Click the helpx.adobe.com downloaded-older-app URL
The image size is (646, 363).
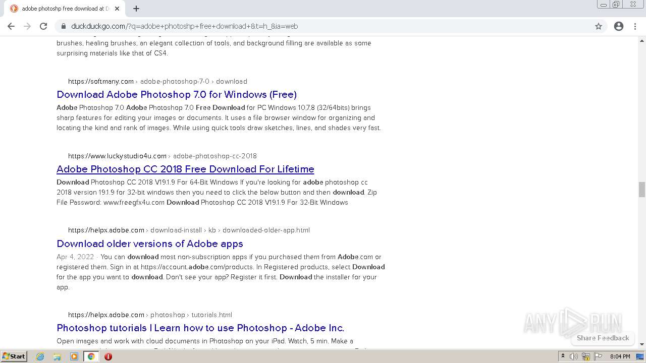[189, 230]
